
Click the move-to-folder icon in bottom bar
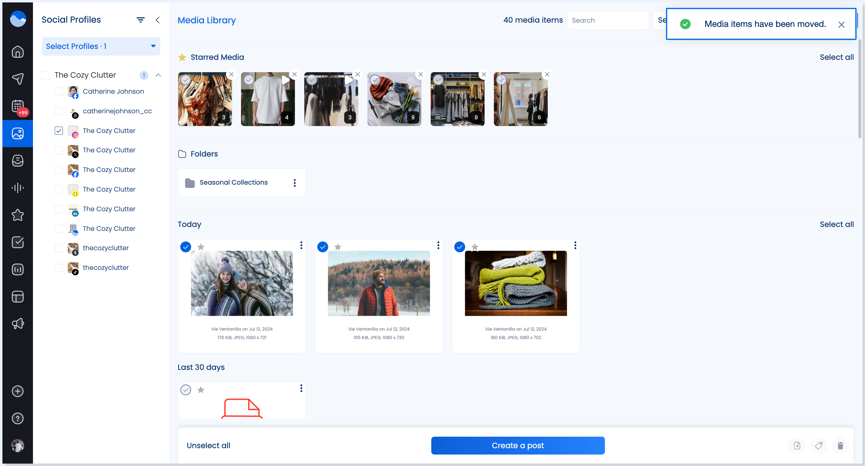(797, 445)
